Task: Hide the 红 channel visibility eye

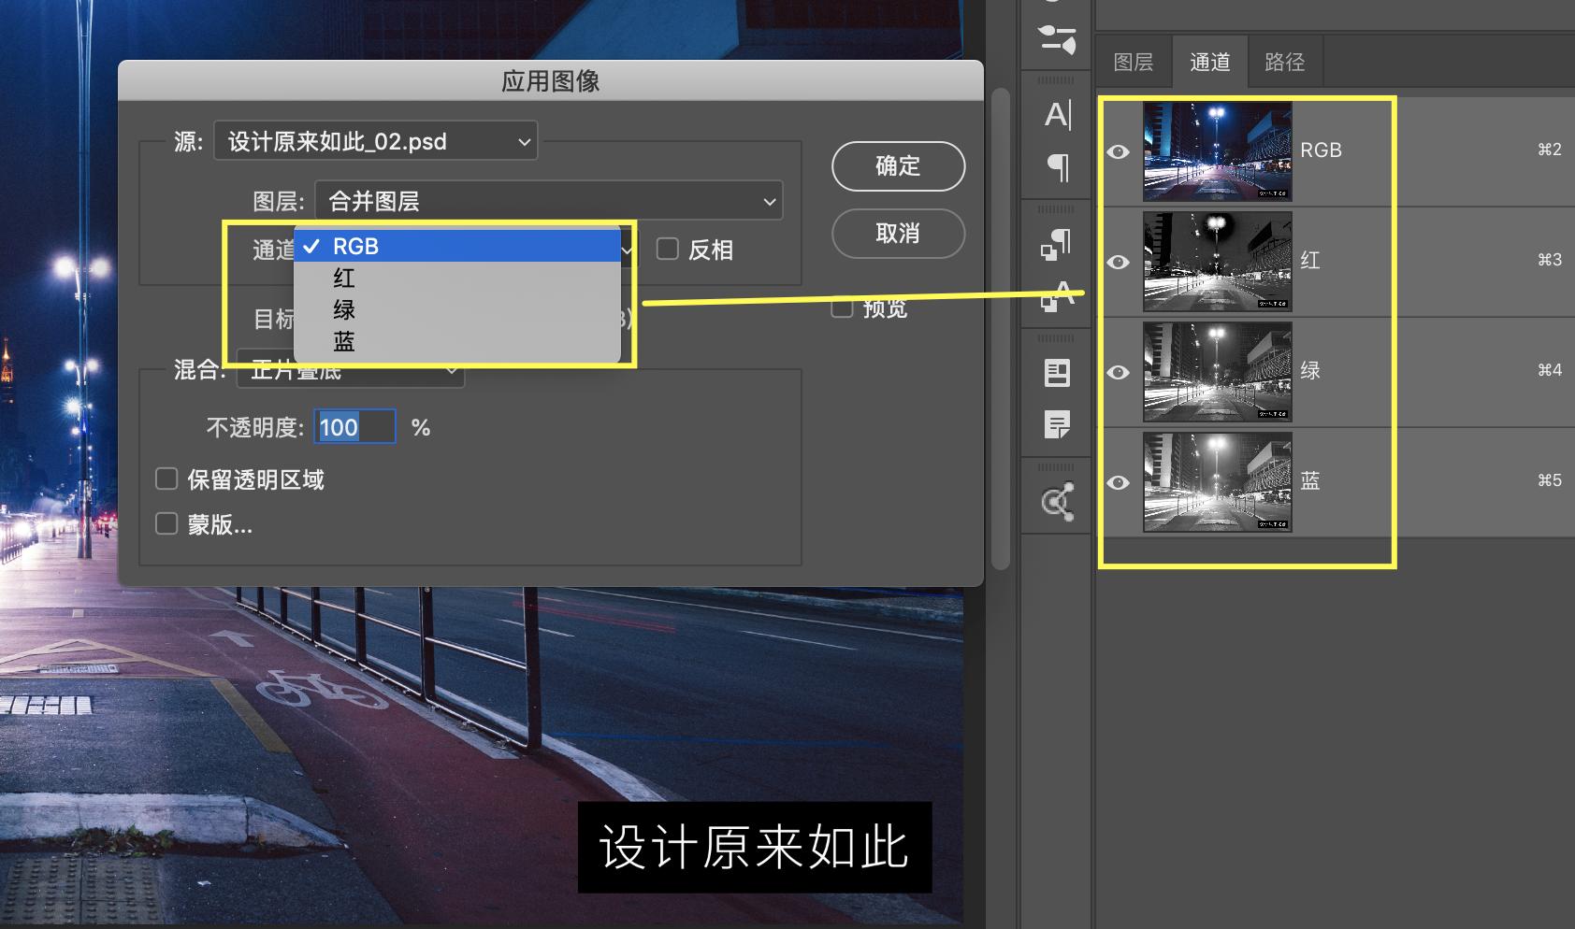Action: click(1119, 263)
